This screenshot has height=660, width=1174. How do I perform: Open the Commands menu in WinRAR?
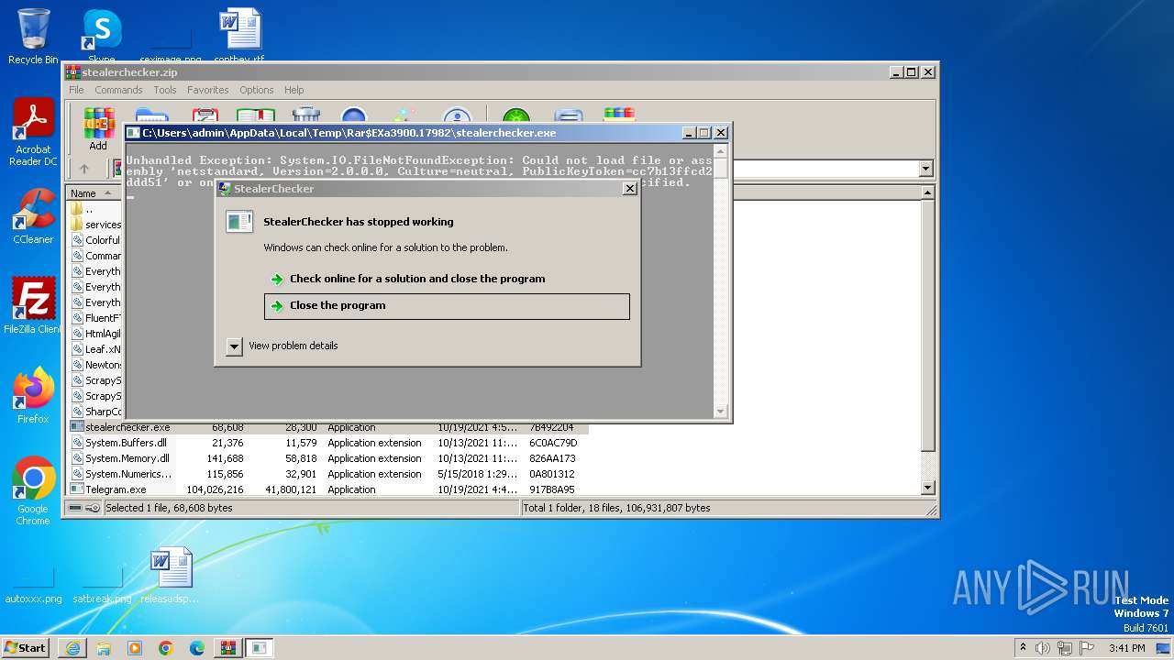tap(118, 90)
